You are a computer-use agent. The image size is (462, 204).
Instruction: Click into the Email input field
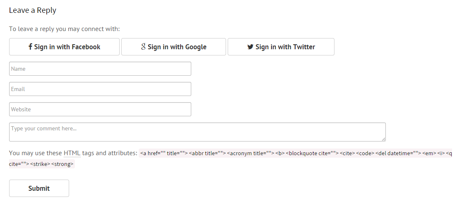[x=100, y=89]
